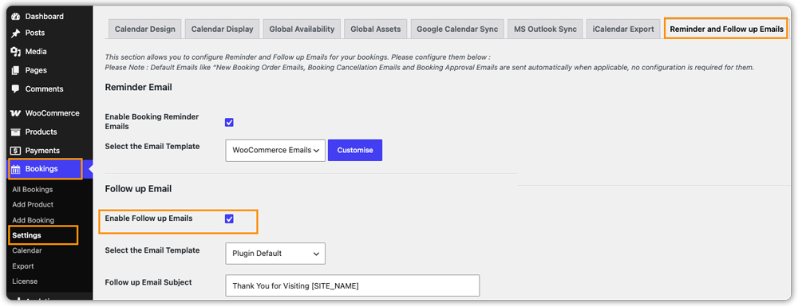Click the Follow up Email section heading
This screenshot has width=798, height=307.
138,189
